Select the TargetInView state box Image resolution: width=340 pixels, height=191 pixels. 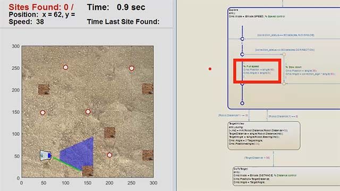click(x=264, y=136)
